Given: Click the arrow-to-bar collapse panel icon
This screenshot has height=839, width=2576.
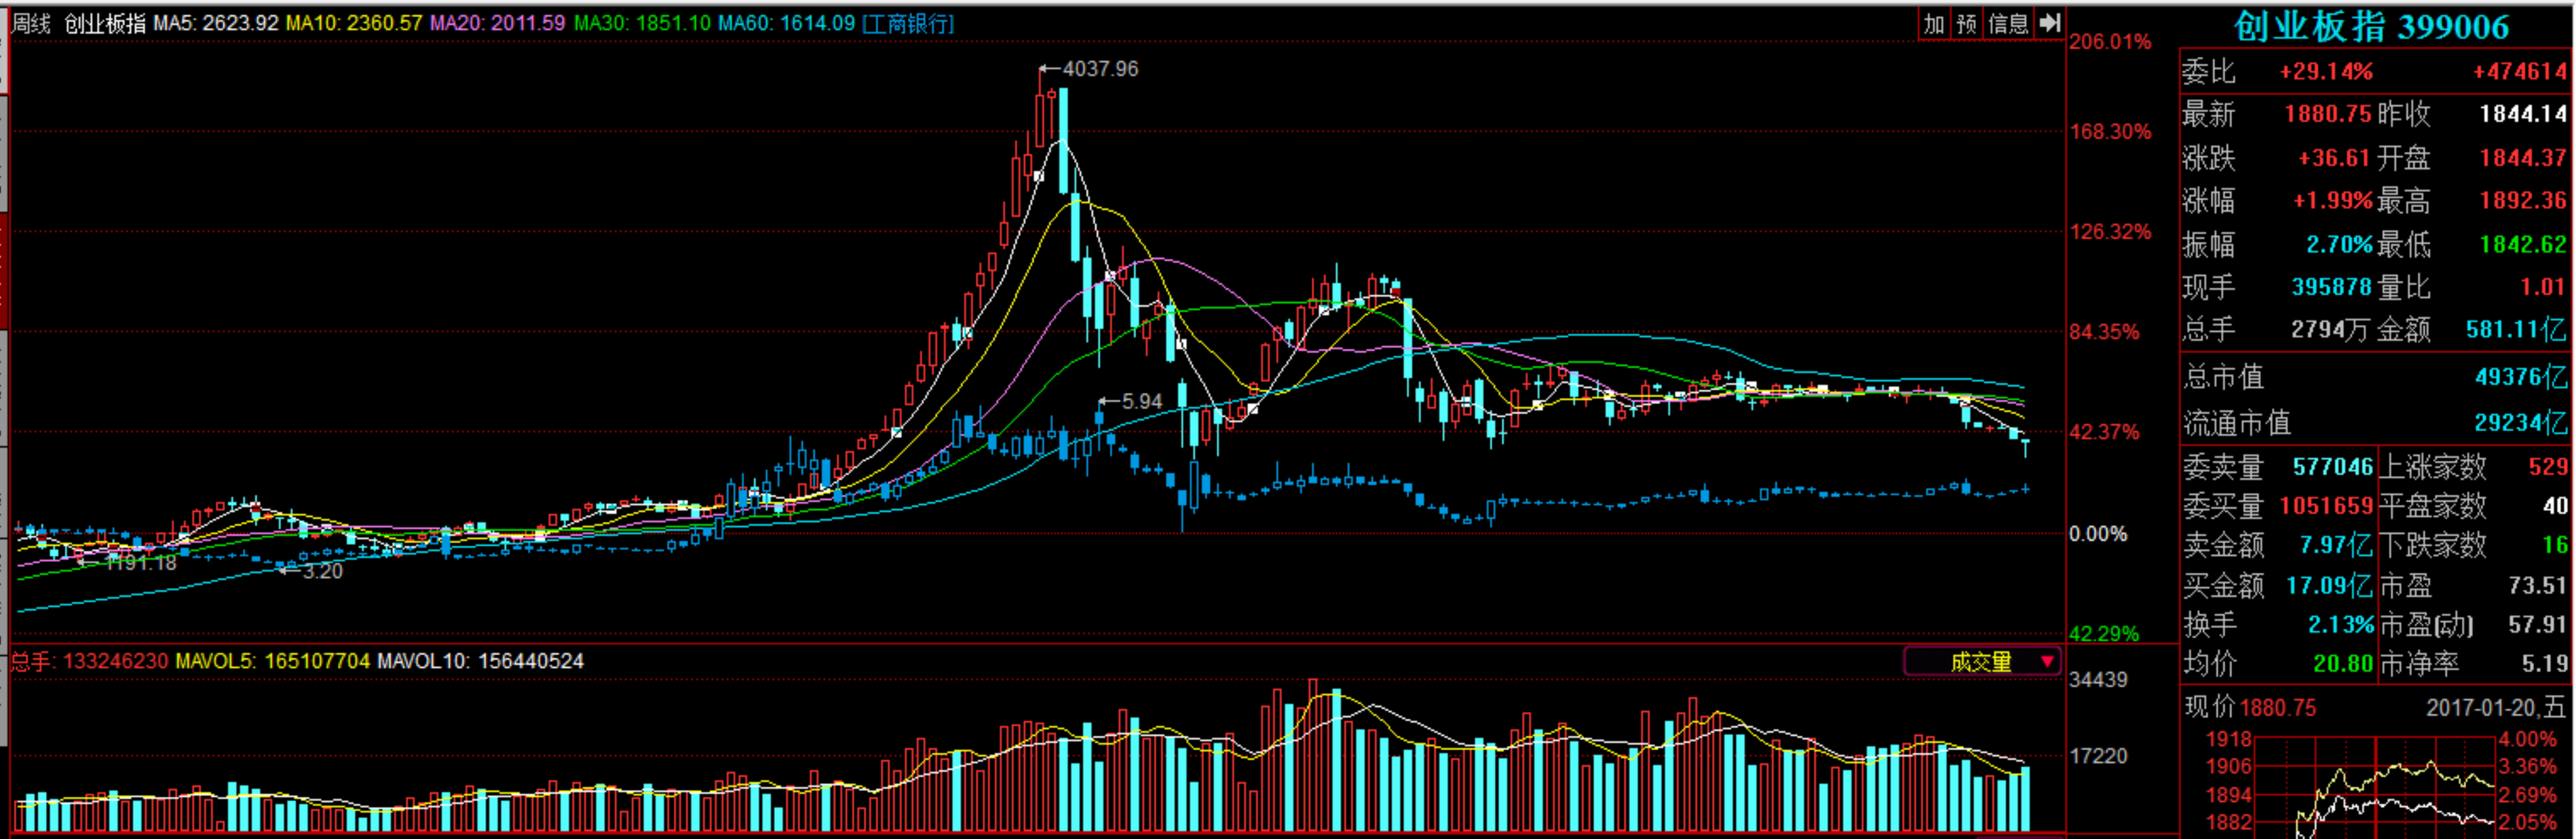Looking at the screenshot, I should click(2050, 24).
